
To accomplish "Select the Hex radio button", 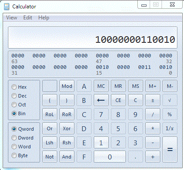I will click(x=14, y=87).
